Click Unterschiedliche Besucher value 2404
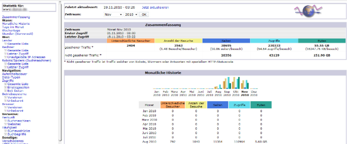This screenshot has width=347, height=144. pos(130,45)
